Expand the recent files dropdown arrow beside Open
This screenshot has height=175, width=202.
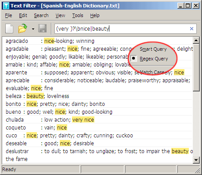pyautogui.click(x=33, y=29)
